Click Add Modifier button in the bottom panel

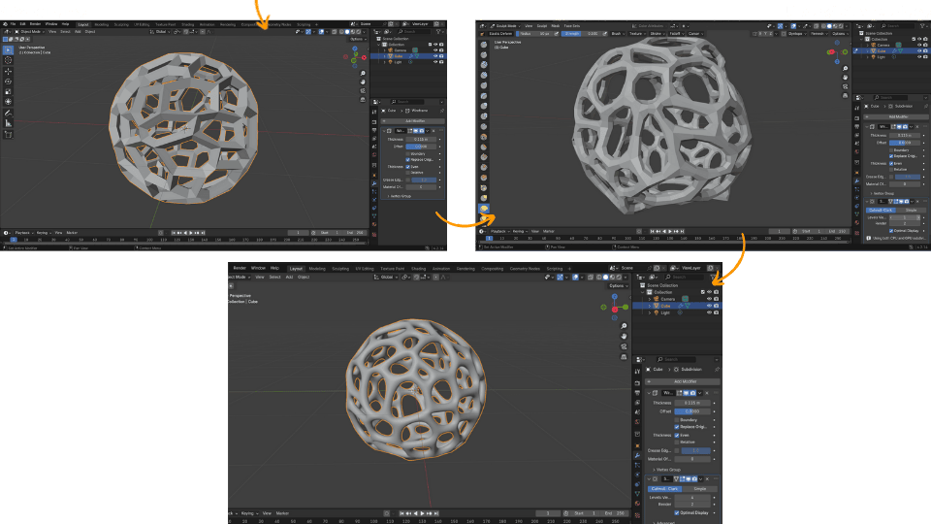684,381
